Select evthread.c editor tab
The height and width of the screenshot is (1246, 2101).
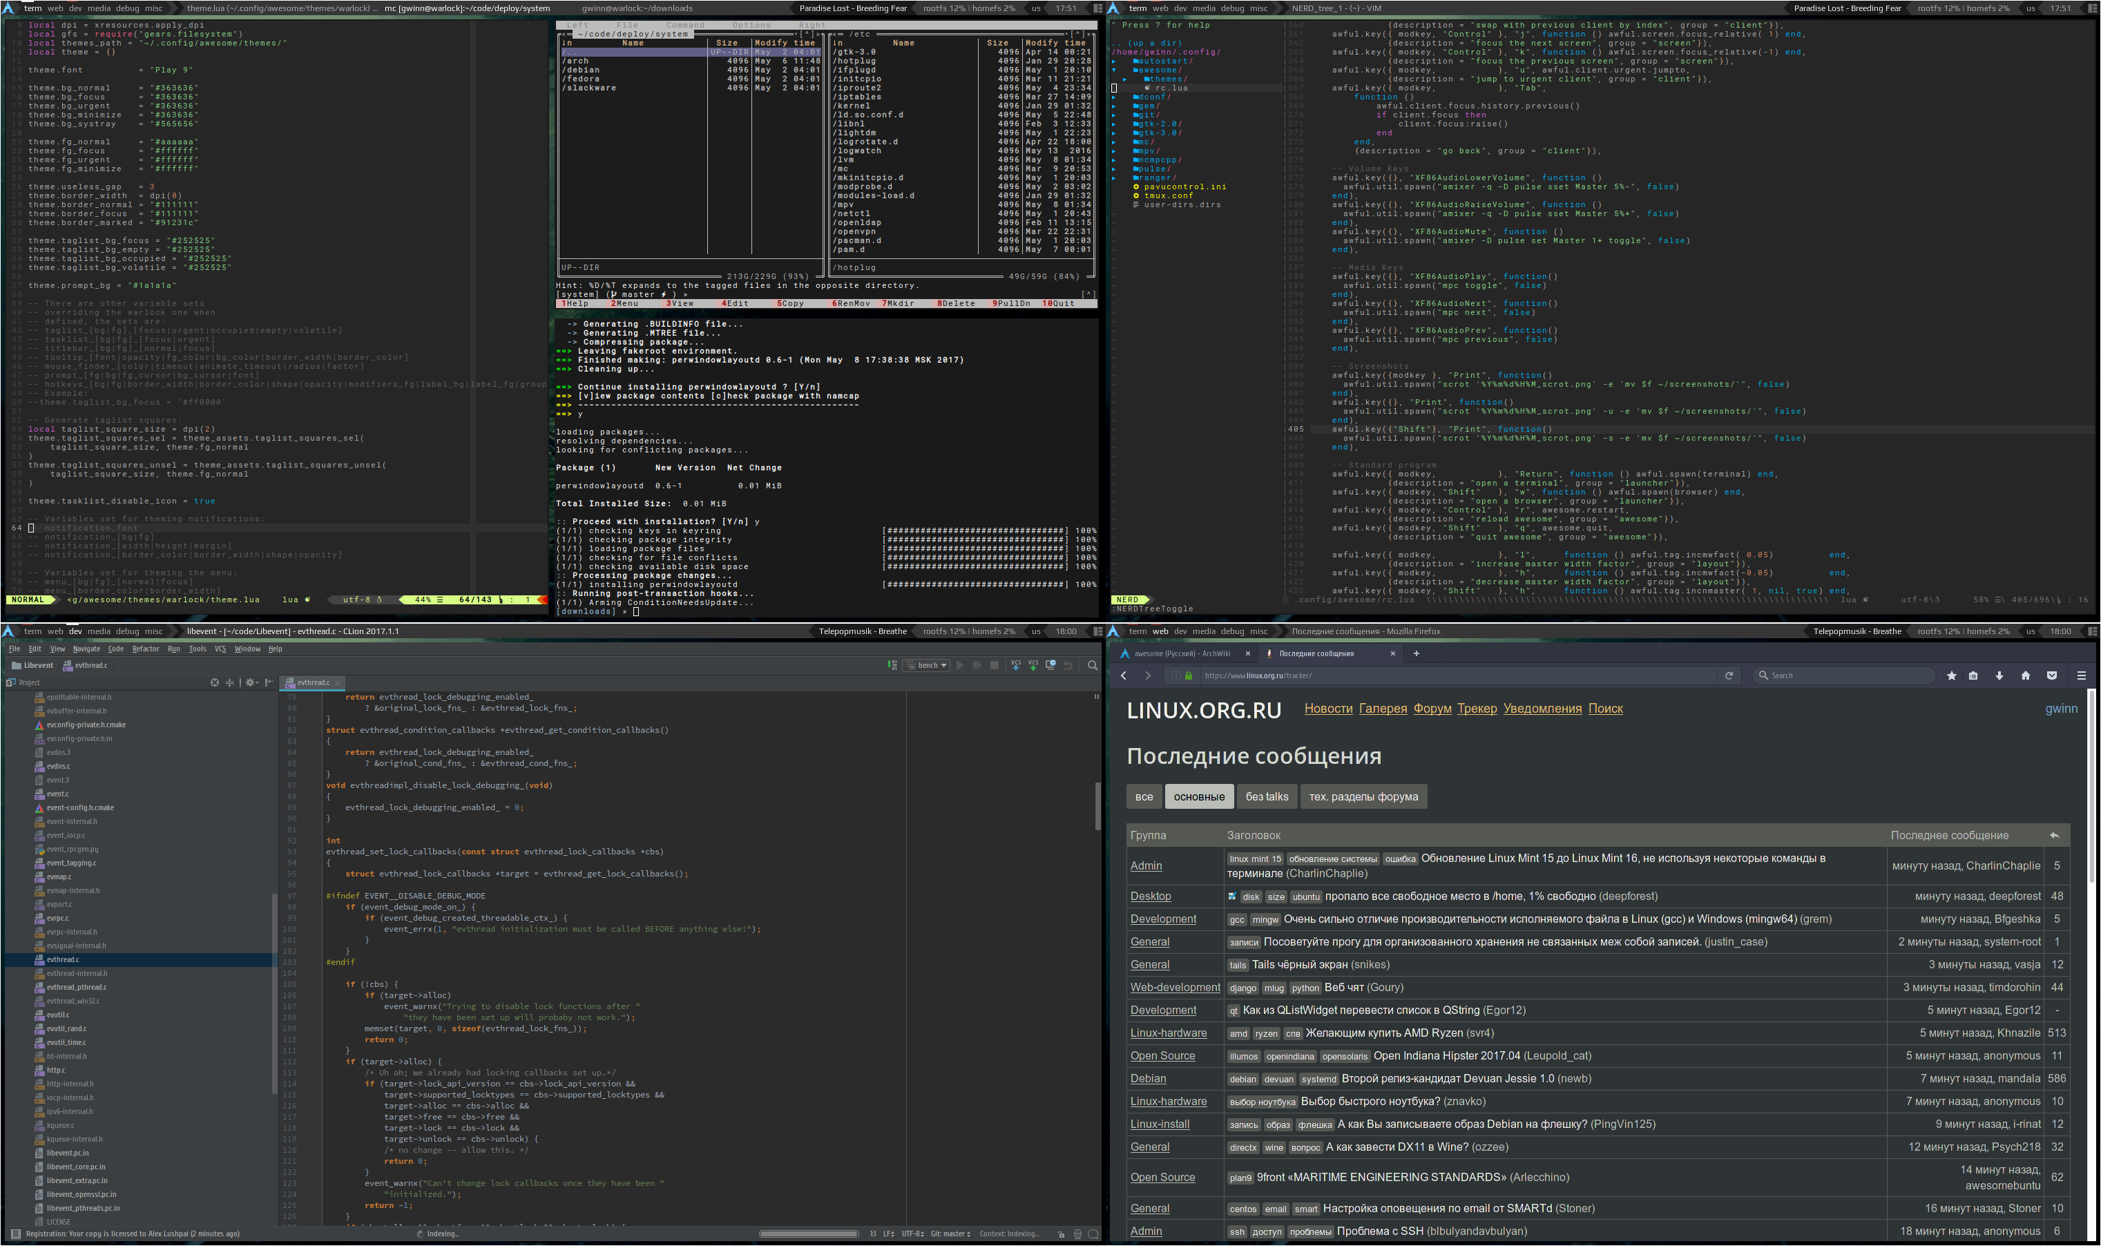[313, 682]
